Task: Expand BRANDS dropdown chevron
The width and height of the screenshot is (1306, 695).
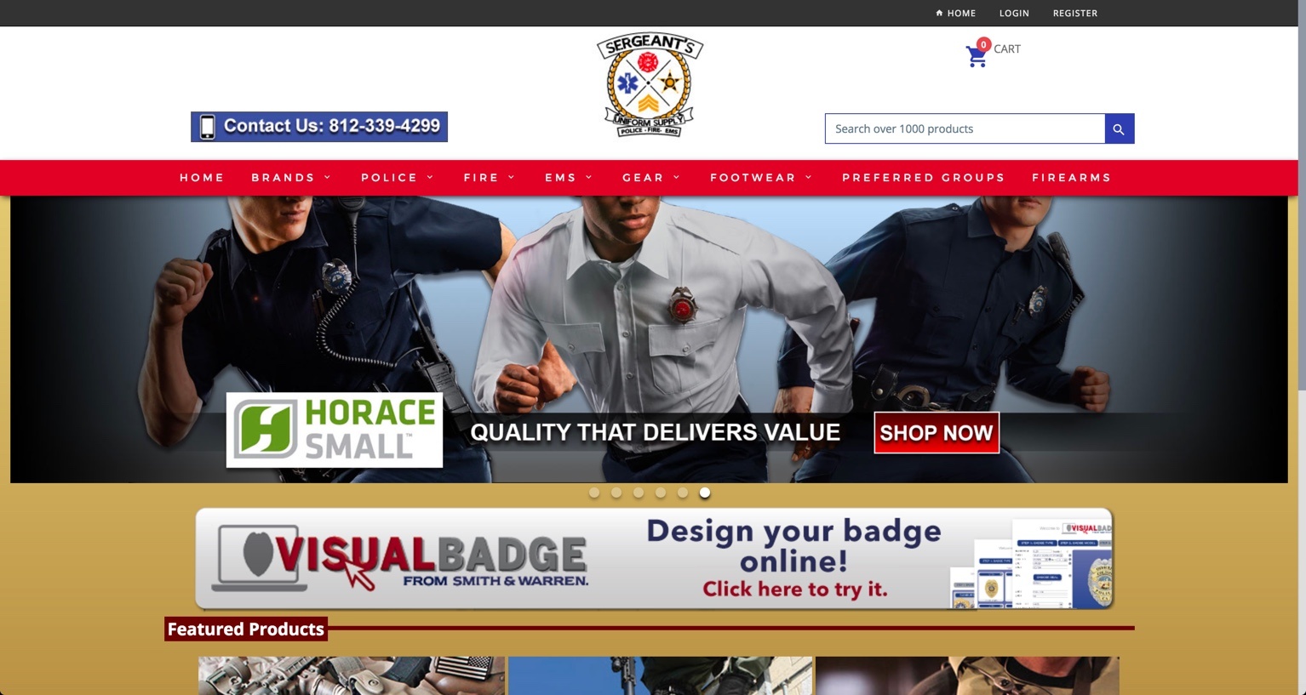Action: (x=327, y=178)
